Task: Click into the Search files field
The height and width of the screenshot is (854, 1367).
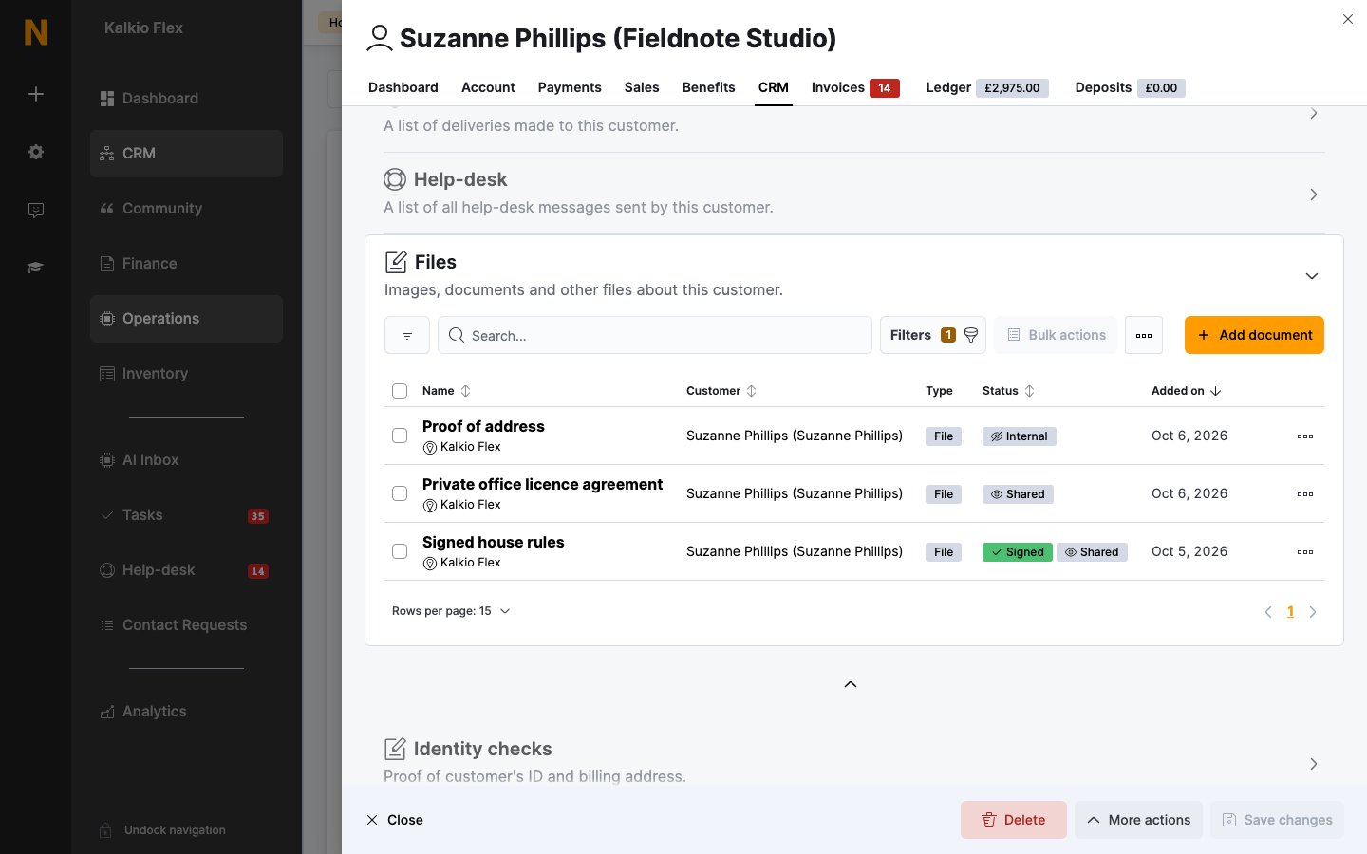Action: (x=655, y=335)
